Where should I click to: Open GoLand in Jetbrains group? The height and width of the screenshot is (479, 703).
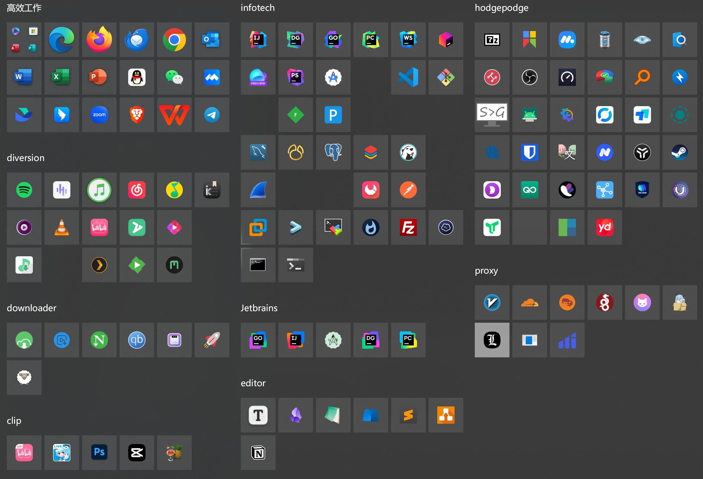click(258, 340)
